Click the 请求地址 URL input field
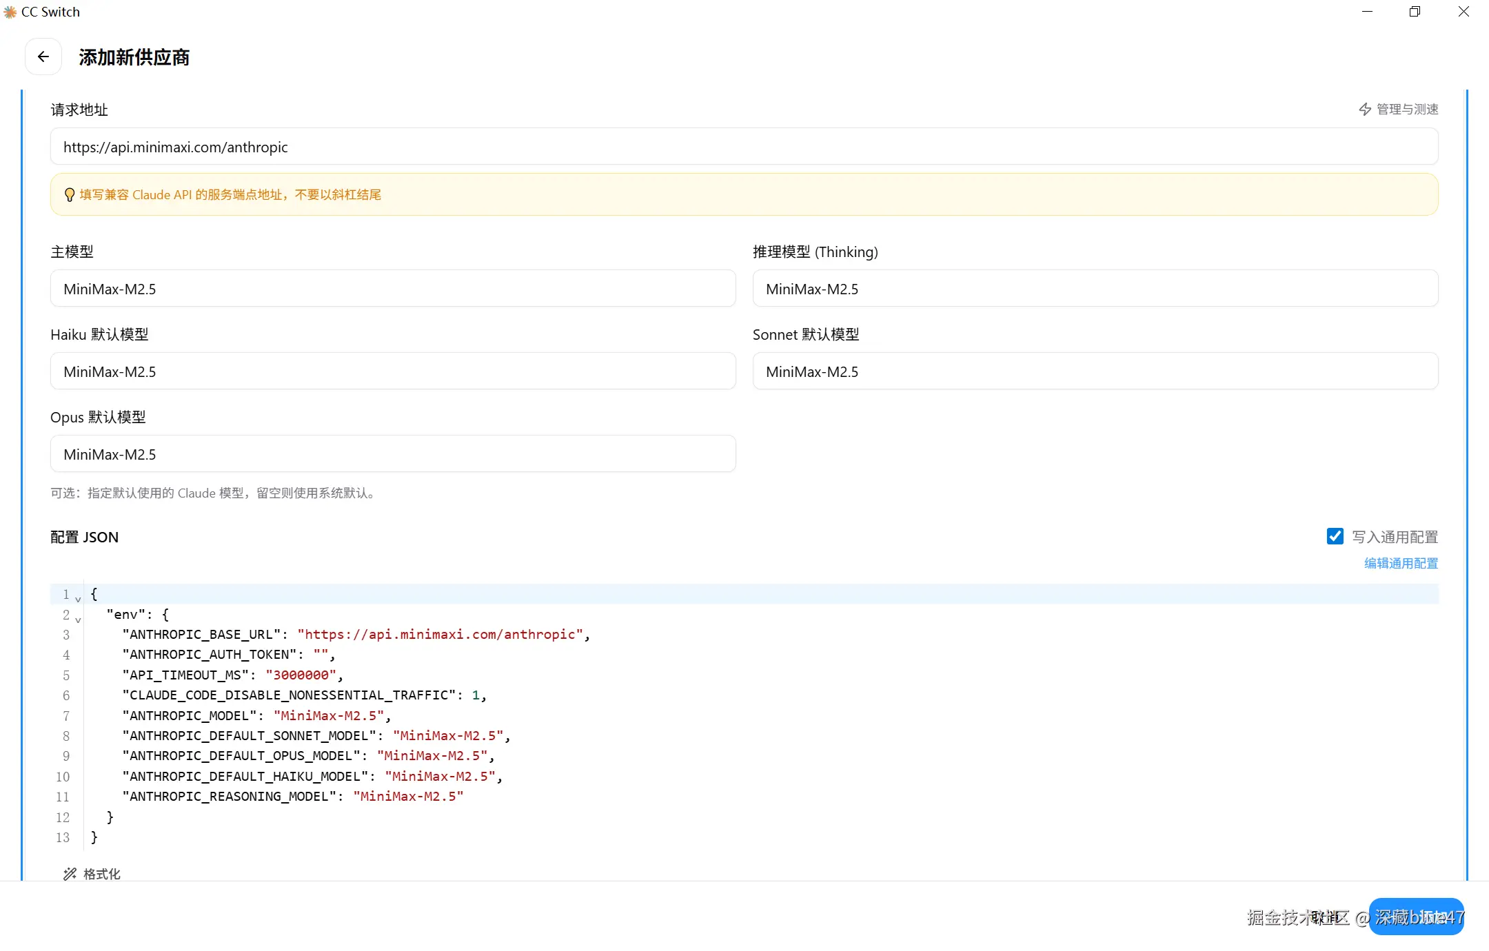Screen dimensions: 1489x951 [744, 147]
